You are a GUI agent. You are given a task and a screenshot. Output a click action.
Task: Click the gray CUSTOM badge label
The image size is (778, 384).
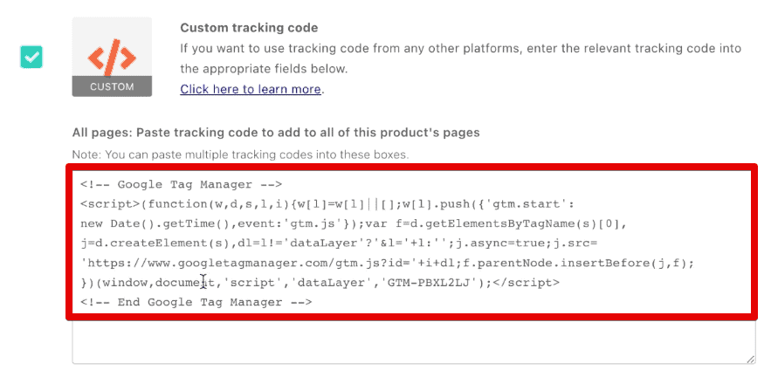coord(112,86)
